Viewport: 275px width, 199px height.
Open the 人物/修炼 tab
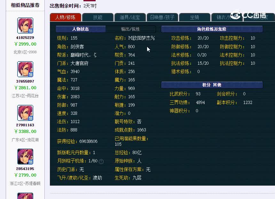click(x=66, y=17)
